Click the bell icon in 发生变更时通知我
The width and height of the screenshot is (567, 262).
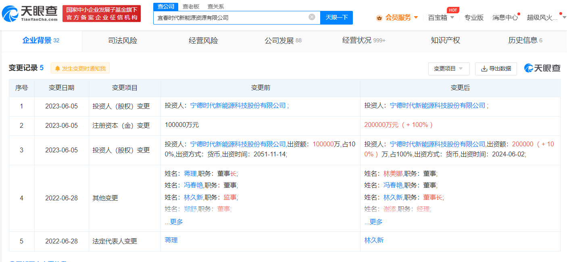(x=58, y=69)
